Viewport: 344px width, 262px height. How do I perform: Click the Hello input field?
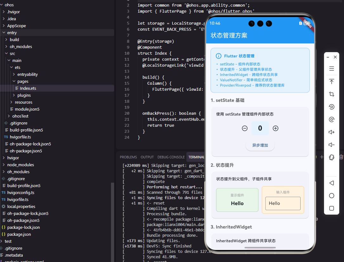click(283, 204)
